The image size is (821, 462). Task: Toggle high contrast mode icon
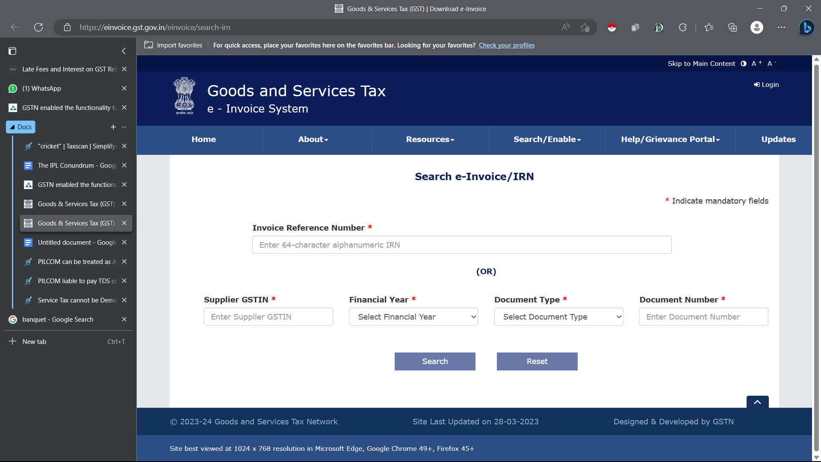pyautogui.click(x=744, y=64)
